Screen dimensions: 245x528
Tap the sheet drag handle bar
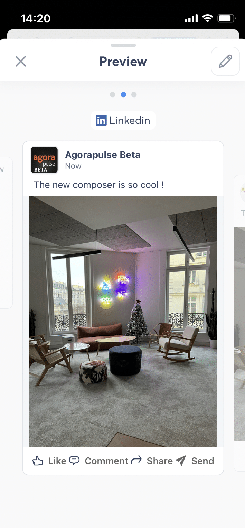(x=123, y=45)
